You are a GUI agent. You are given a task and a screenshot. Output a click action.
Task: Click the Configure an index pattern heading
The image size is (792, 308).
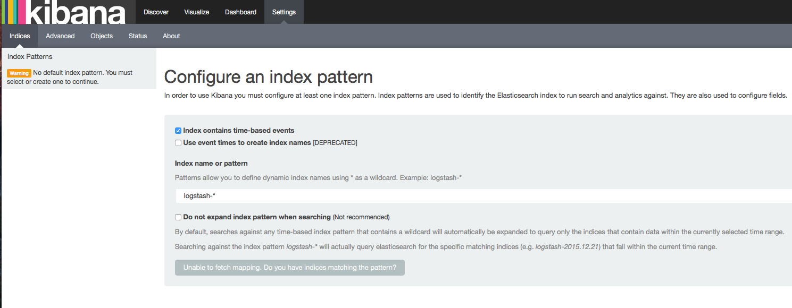coord(269,77)
